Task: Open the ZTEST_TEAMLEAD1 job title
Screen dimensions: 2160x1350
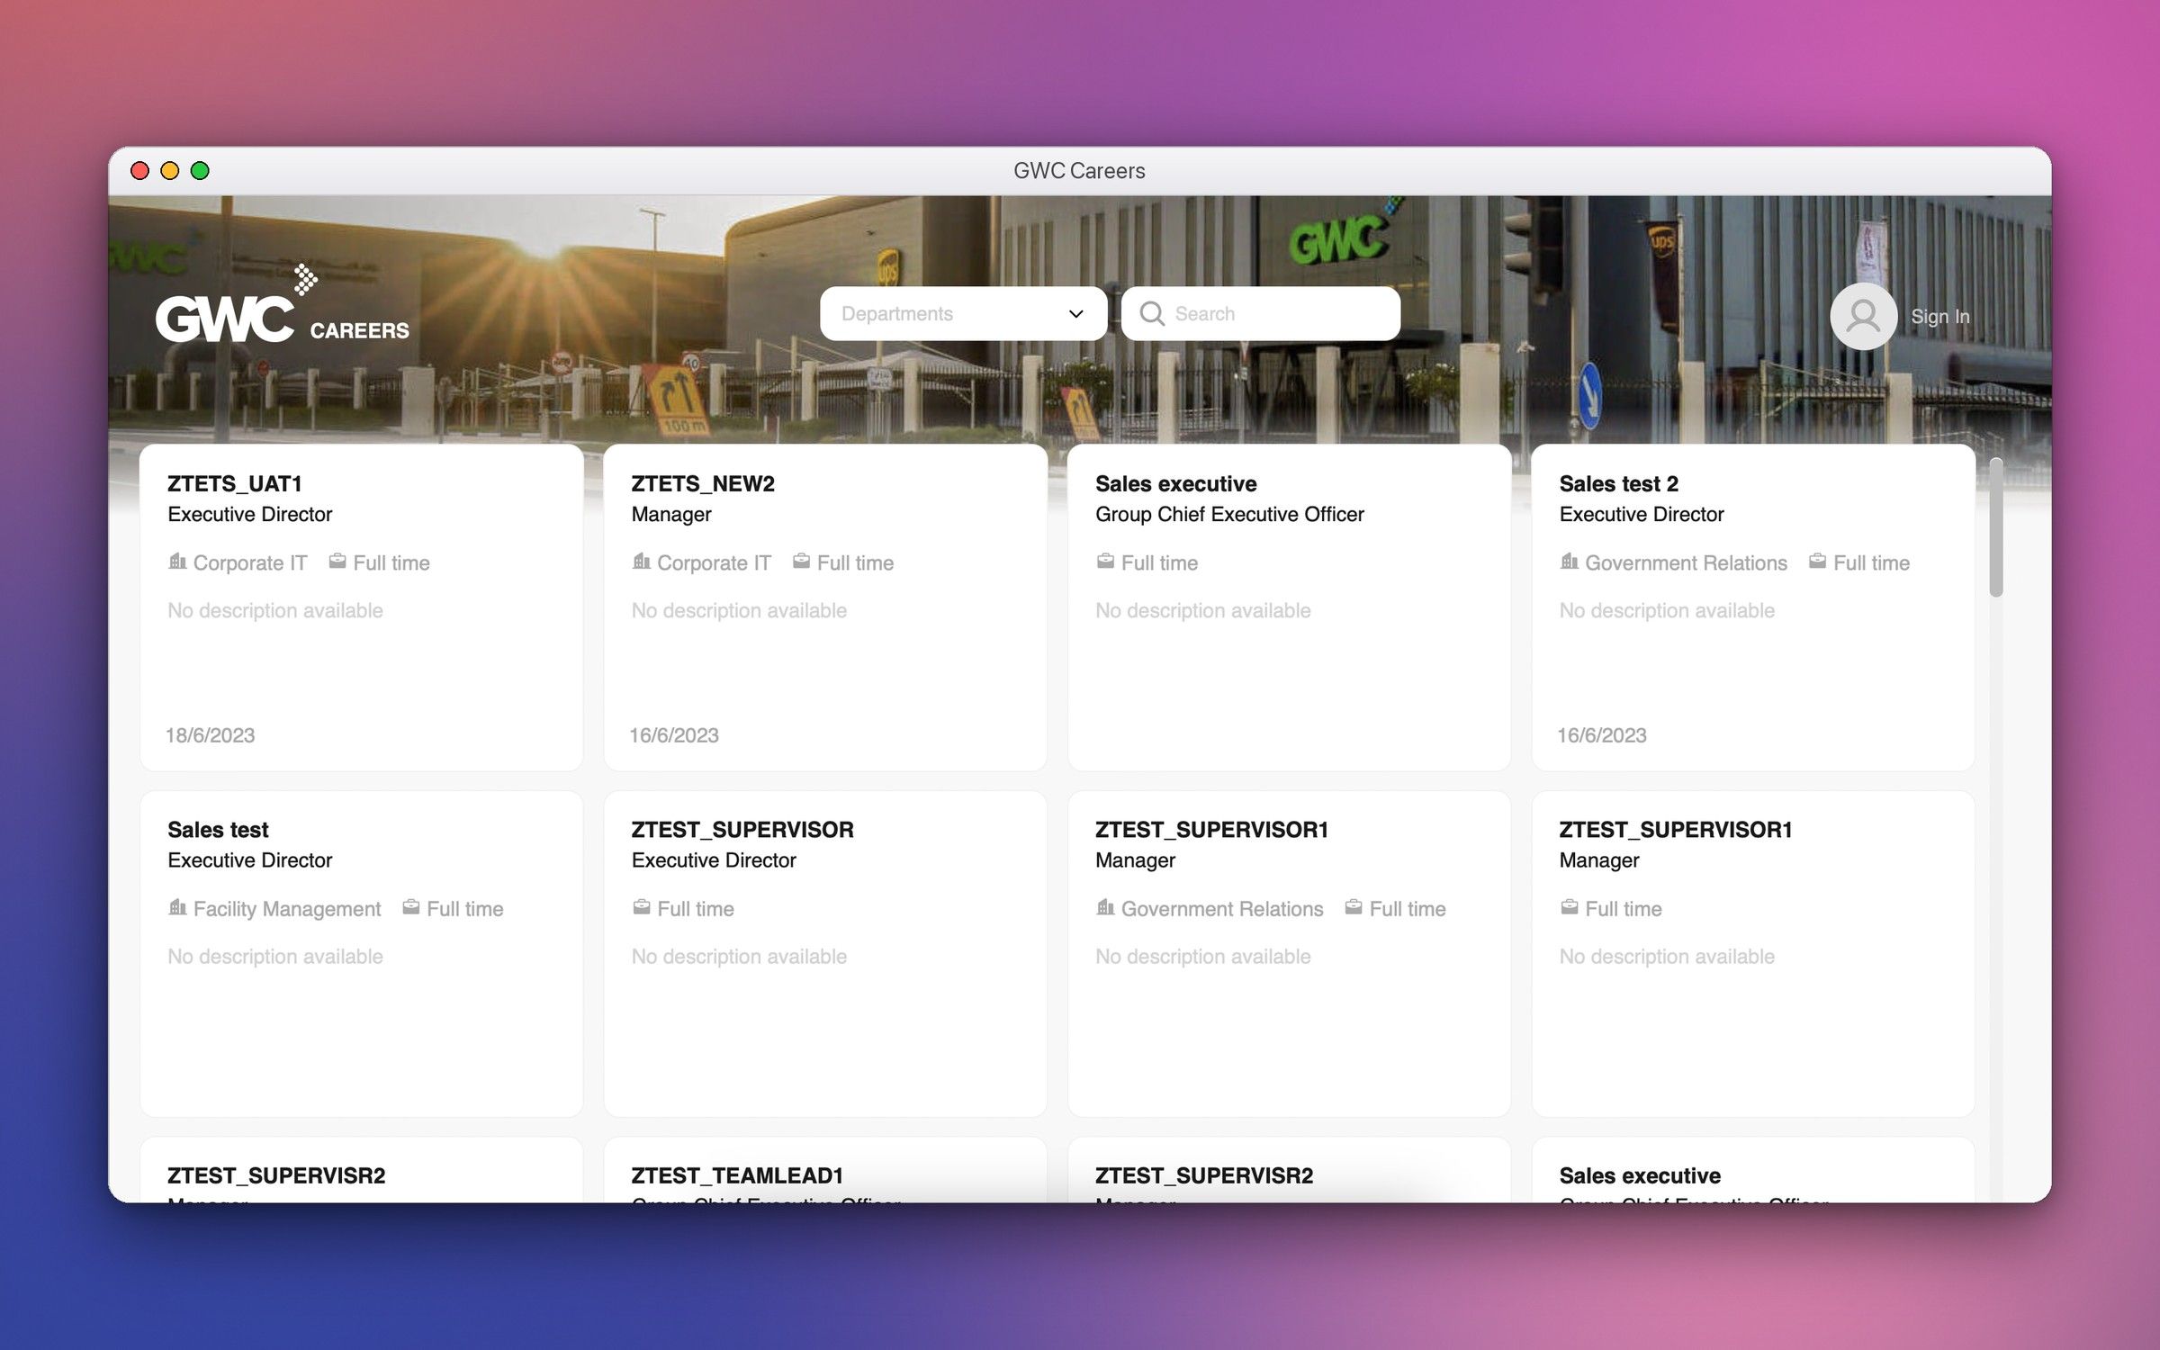Action: 736,1174
